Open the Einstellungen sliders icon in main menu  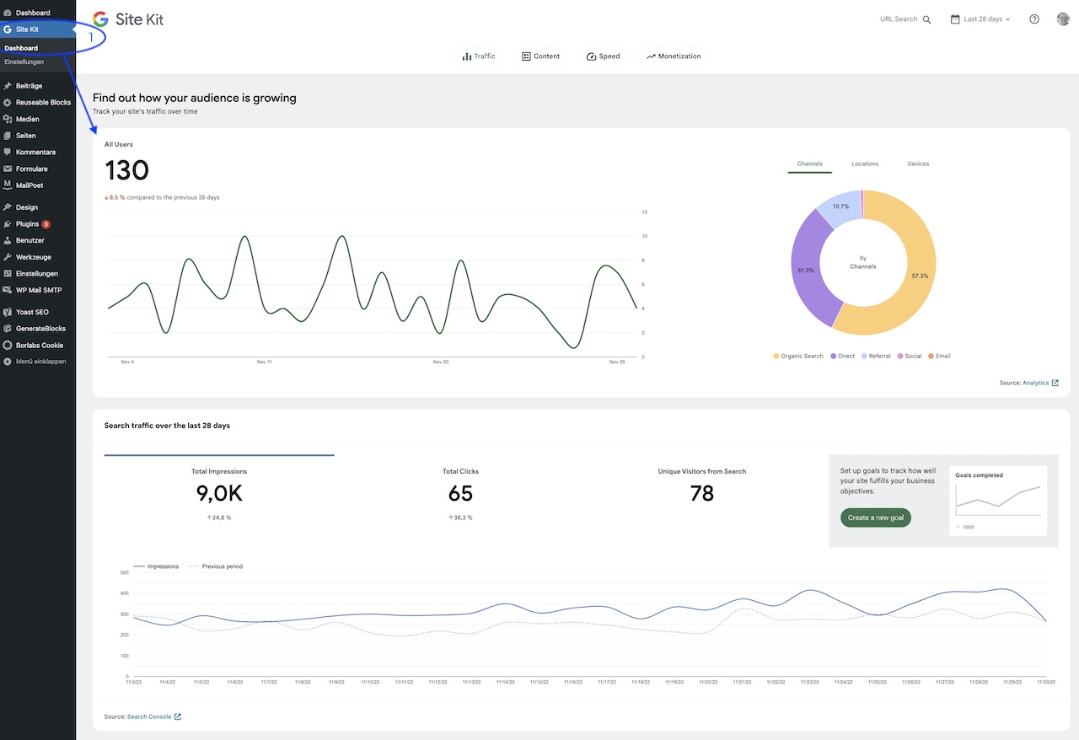[8, 274]
